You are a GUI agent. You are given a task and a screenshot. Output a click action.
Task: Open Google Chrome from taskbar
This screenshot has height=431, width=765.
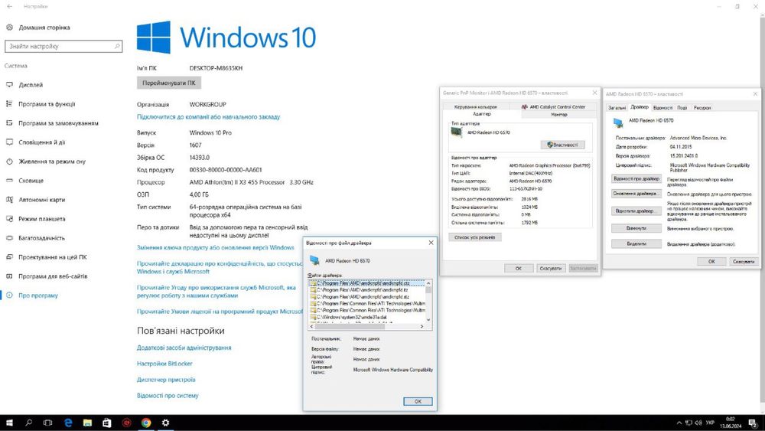pos(146,423)
